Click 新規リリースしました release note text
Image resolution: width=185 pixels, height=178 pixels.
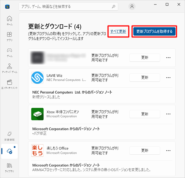pyautogui.click(x=46, y=97)
